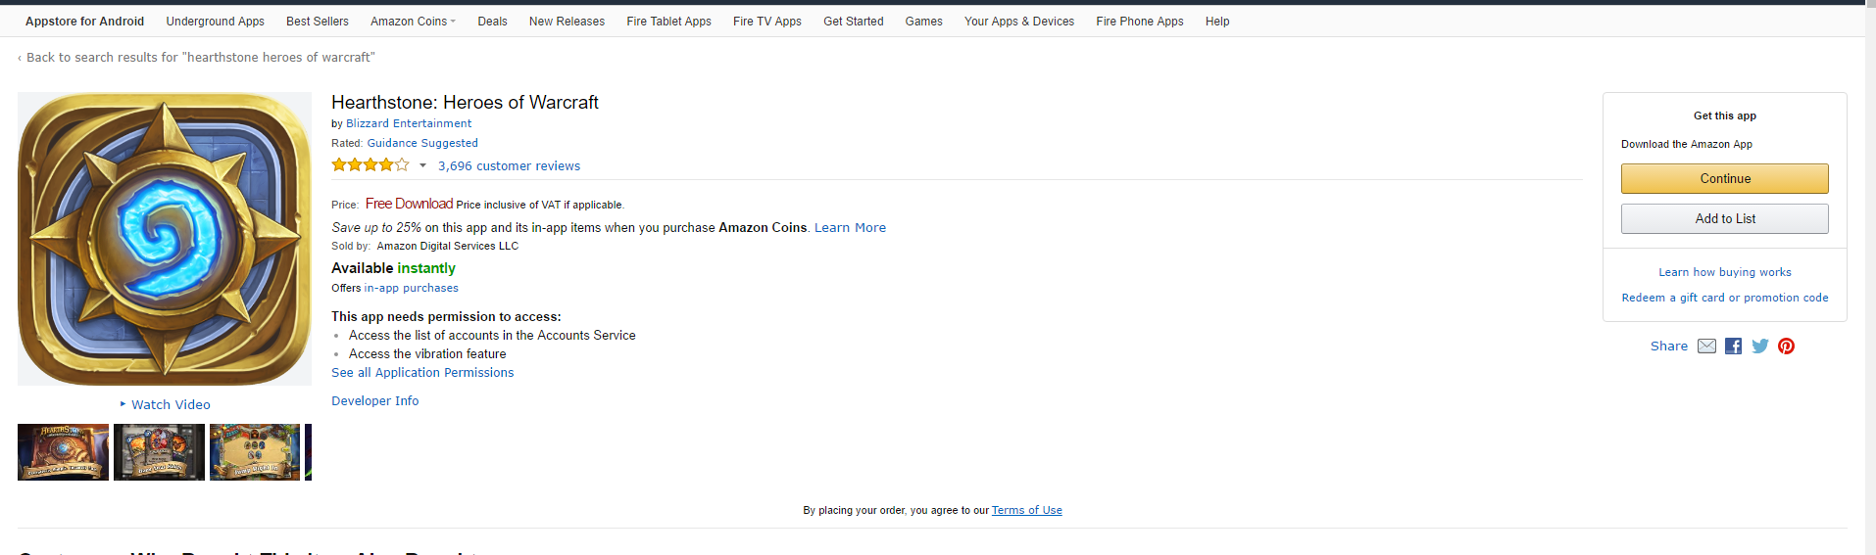Open third game board screenshot thumbnail
This screenshot has height=555, width=1876.
(x=255, y=452)
